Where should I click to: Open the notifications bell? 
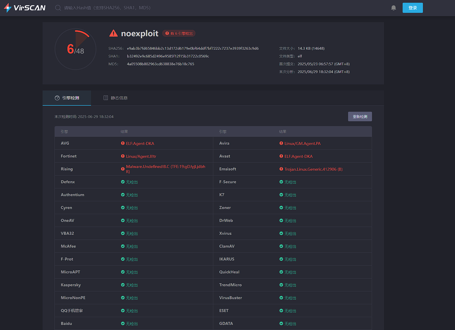(x=394, y=8)
